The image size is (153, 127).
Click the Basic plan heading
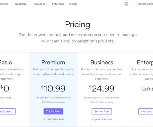tap(6, 62)
